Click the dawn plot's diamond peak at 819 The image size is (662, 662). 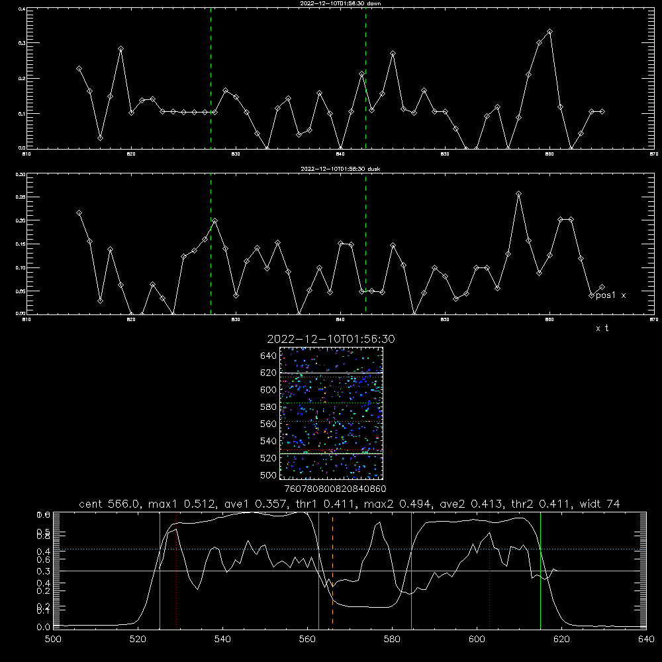click(x=120, y=49)
